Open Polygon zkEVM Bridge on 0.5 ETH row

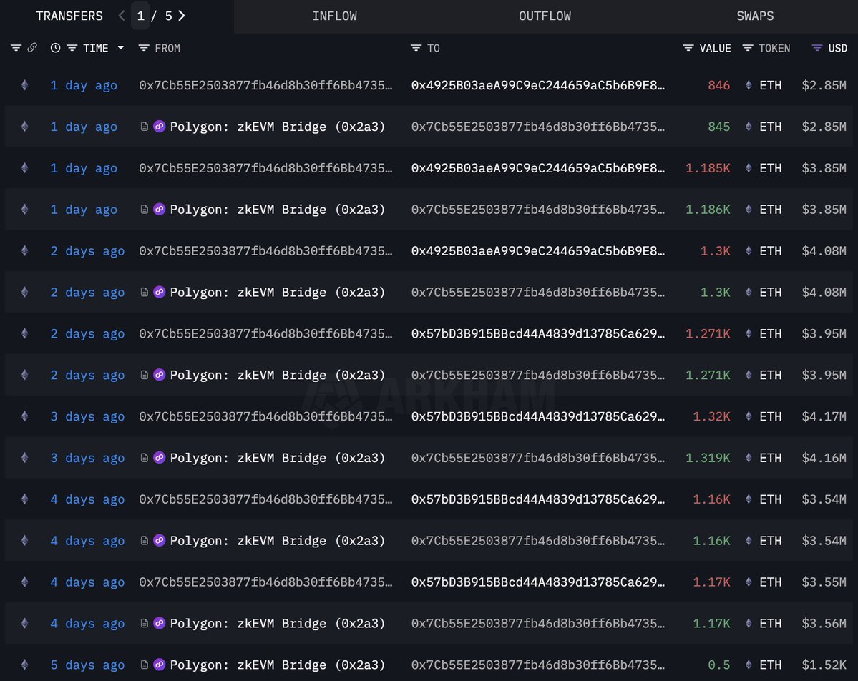278,665
